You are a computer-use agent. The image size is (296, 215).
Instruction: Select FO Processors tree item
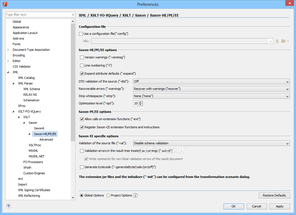pos(33,162)
